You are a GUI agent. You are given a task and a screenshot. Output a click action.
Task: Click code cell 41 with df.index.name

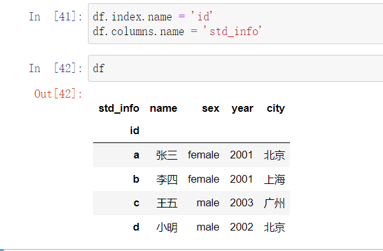point(235,24)
